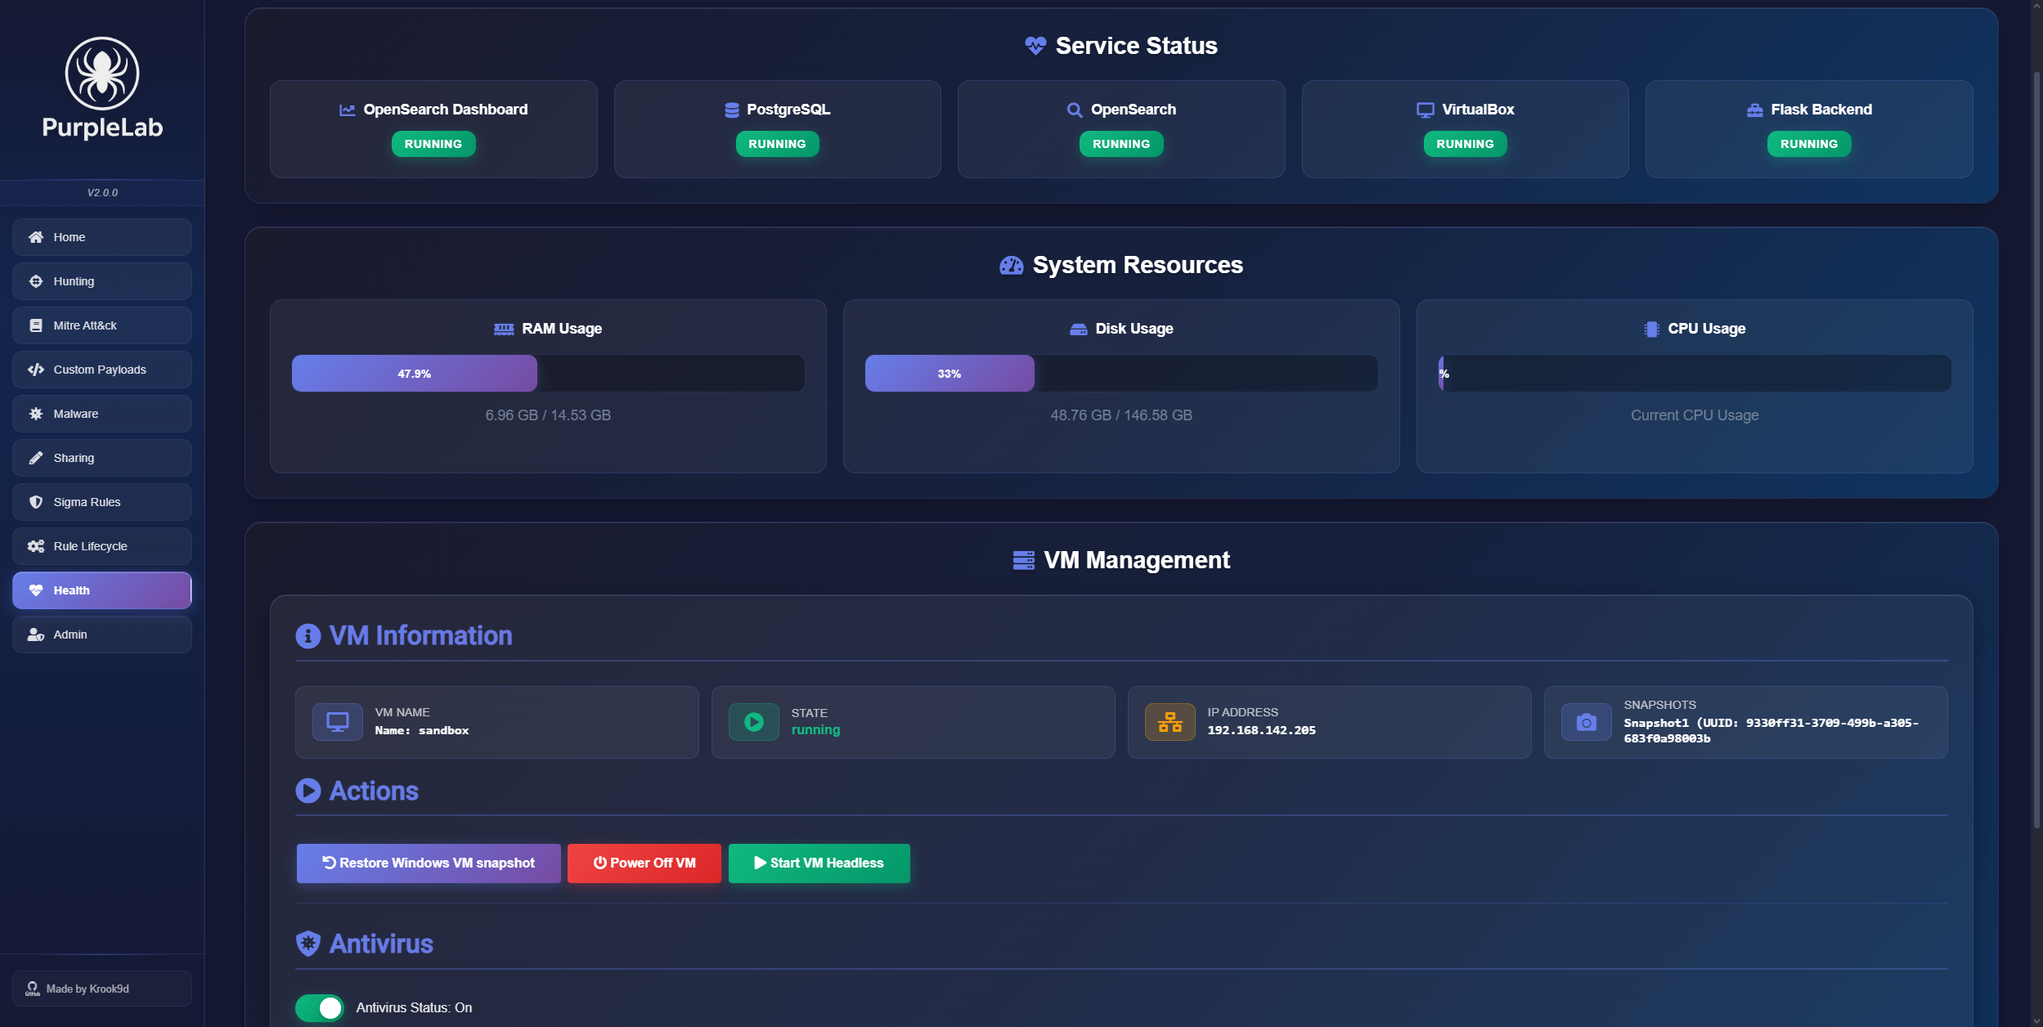Click the Malware virus icon
2043x1027 pixels.
[36, 414]
